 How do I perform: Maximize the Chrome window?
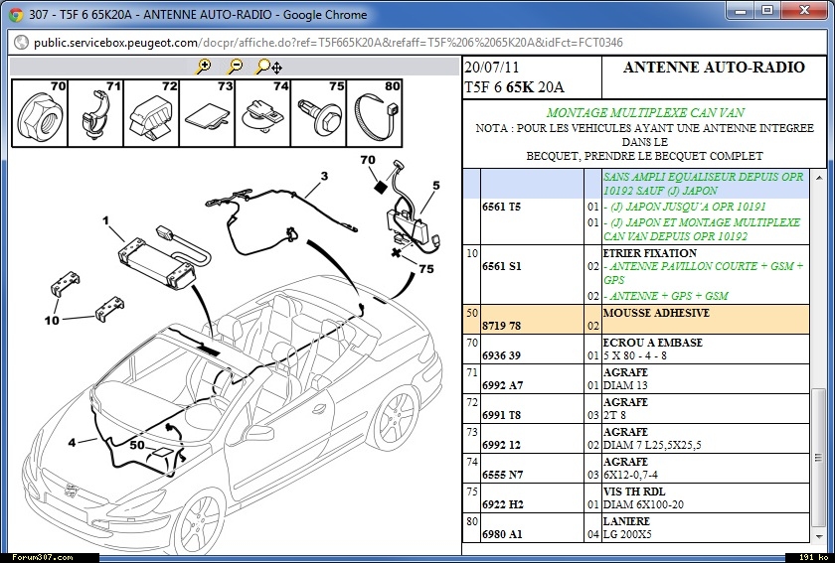point(766,10)
